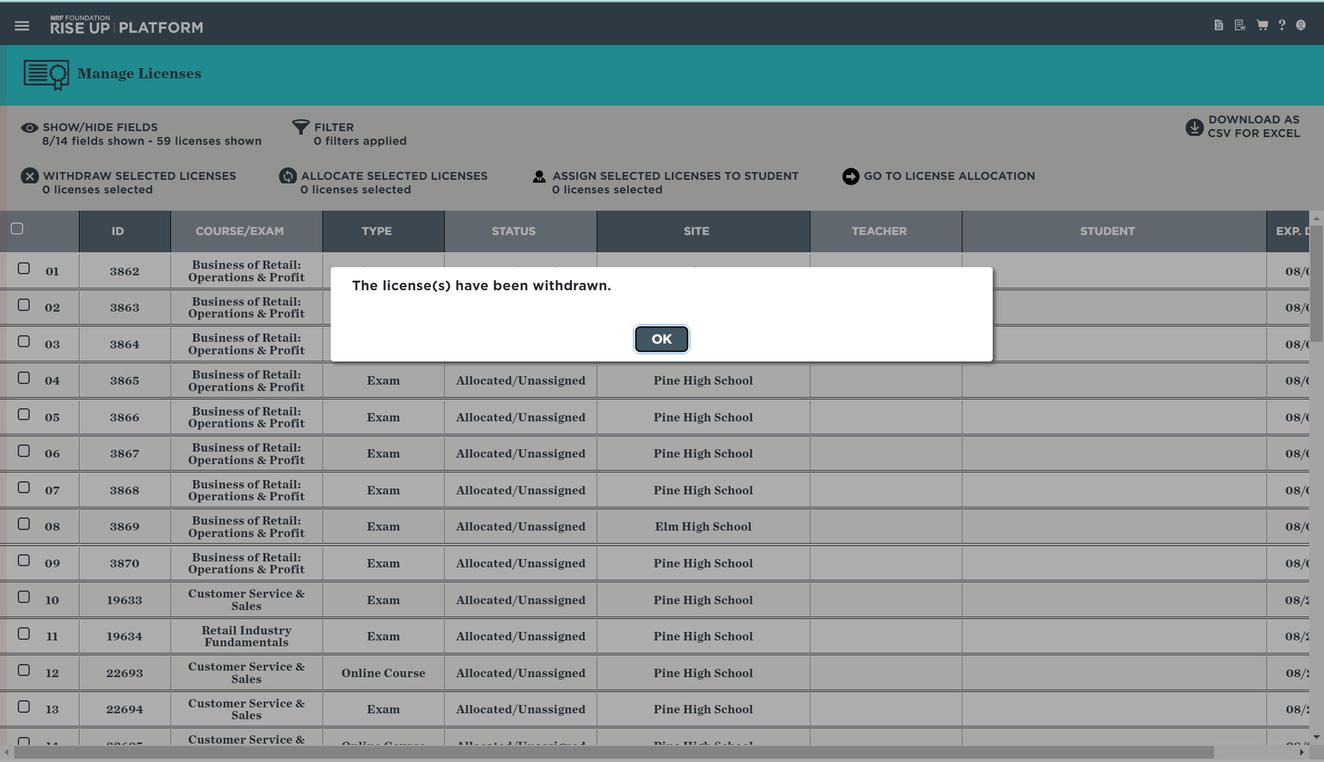Click the Withdraw Selected Licenses X icon

[x=30, y=176]
